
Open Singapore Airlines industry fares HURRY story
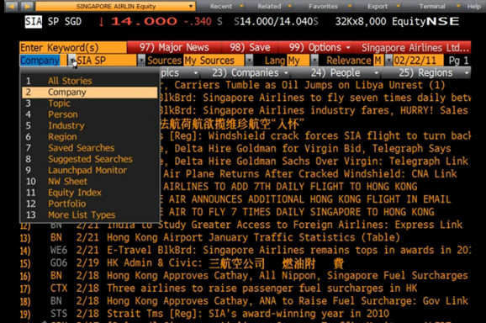[x=314, y=110]
